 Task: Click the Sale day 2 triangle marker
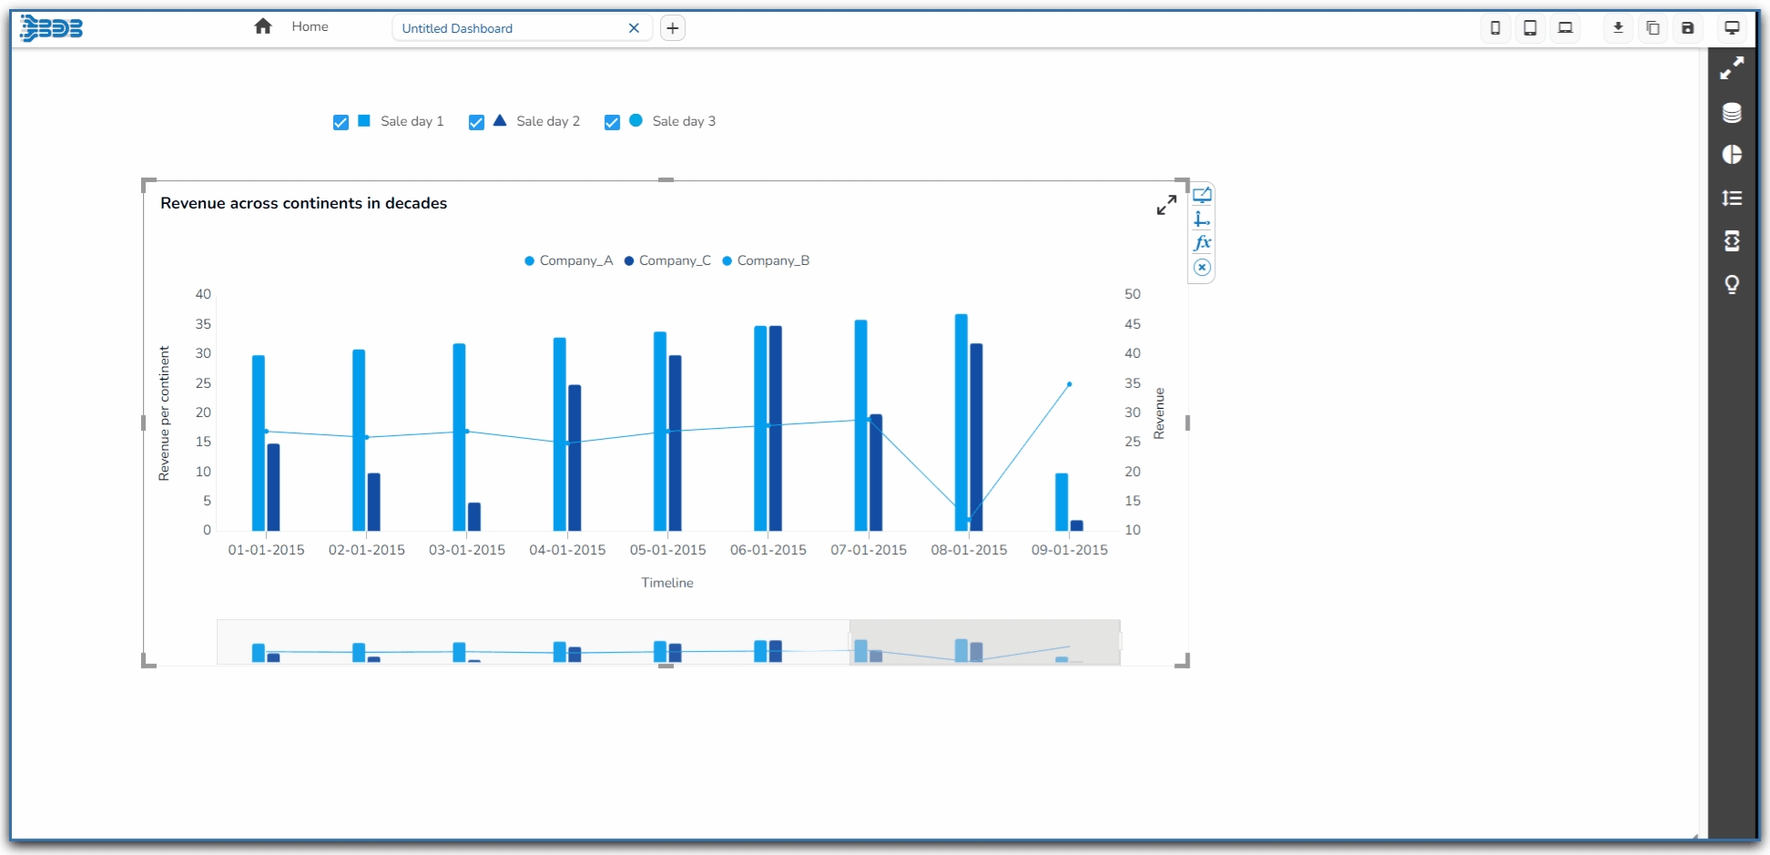[500, 120]
